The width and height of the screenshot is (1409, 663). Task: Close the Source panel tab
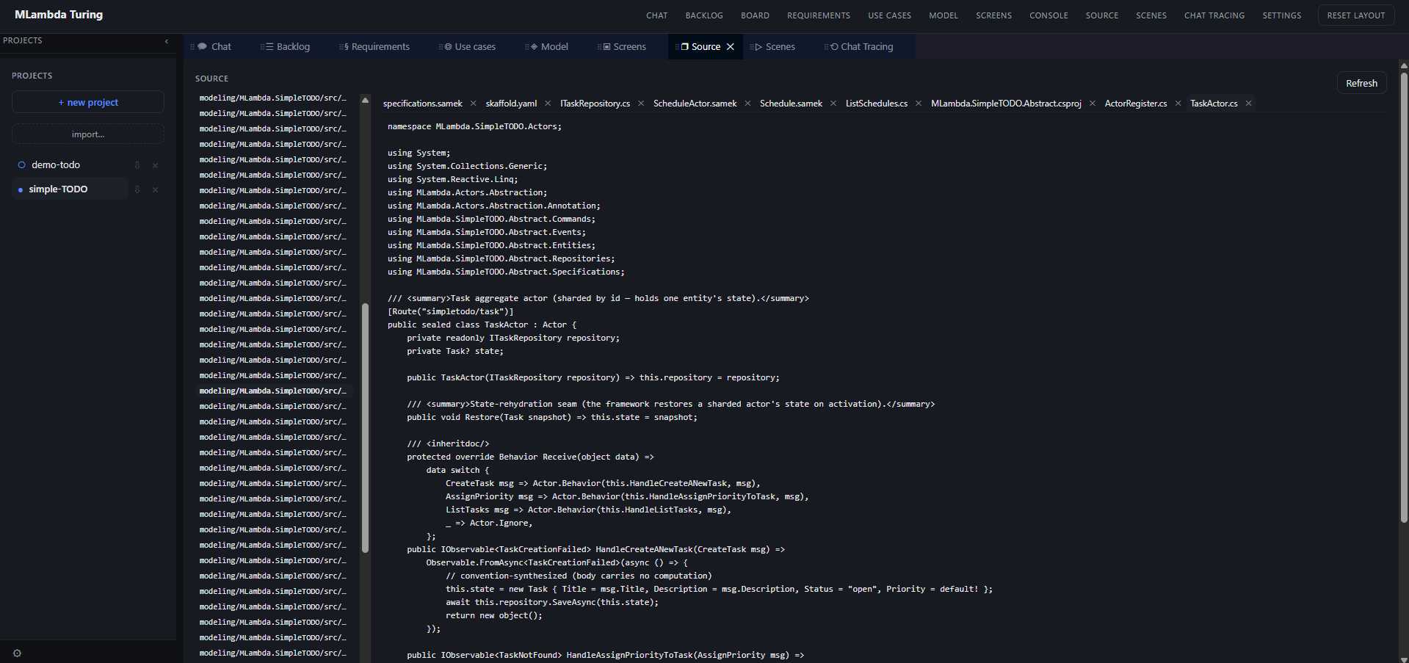pos(731,47)
